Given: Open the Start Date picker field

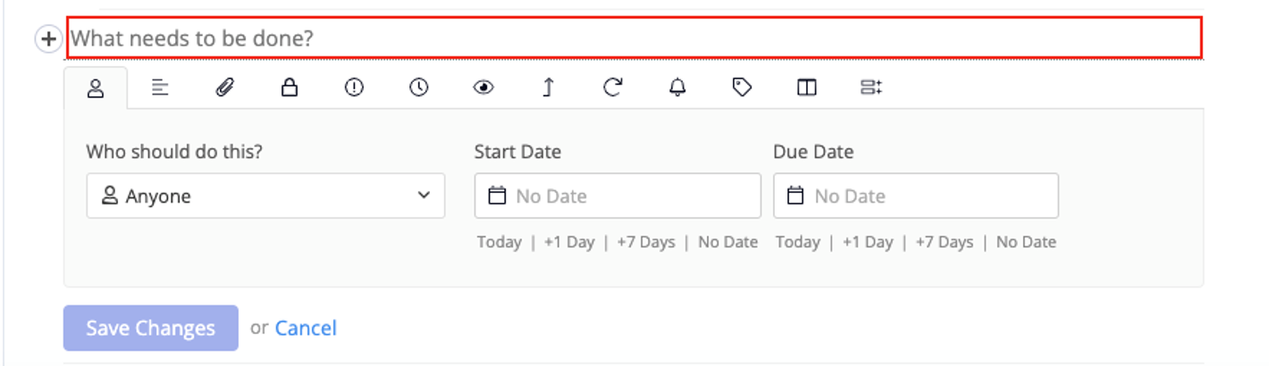Looking at the screenshot, I should pos(618,196).
